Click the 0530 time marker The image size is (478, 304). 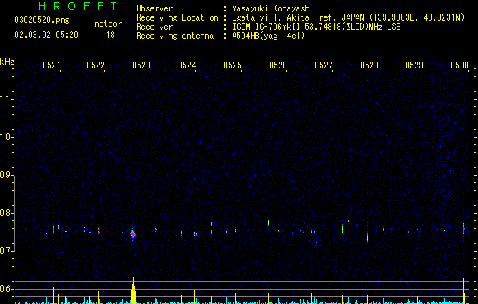(x=460, y=65)
